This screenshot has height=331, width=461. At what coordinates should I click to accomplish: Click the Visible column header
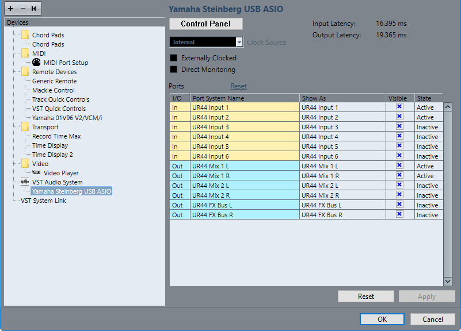point(400,98)
